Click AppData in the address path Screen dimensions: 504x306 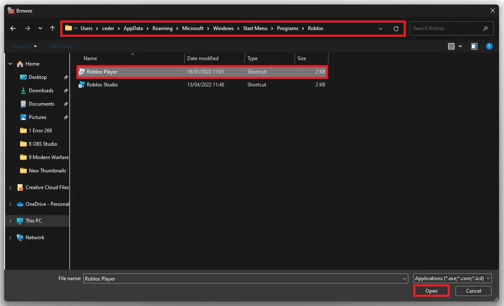[133, 28]
